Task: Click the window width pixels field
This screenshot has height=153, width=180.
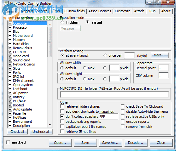Action: tap(114, 68)
